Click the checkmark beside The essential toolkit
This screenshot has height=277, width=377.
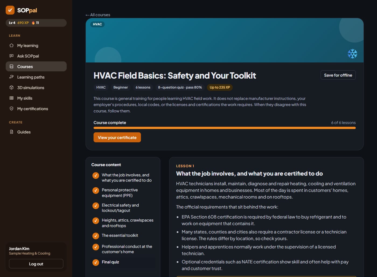coord(96,236)
